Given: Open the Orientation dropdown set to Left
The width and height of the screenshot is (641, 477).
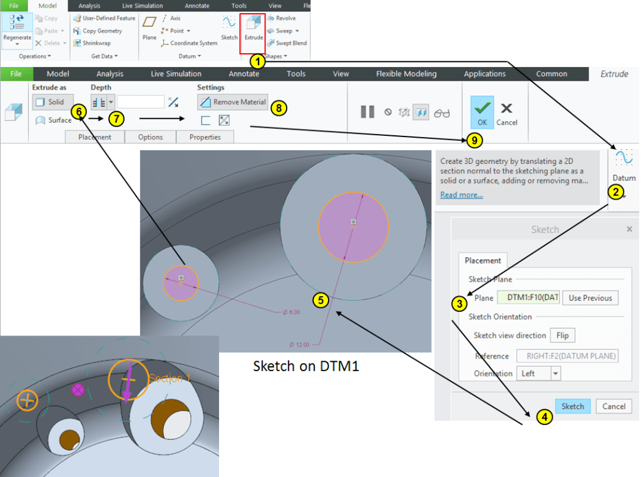Looking at the screenshot, I should (555, 374).
